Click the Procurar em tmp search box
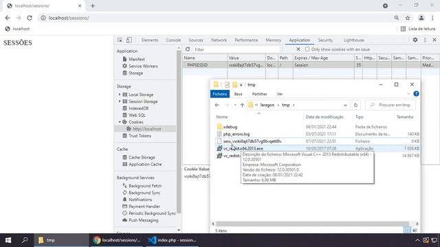 point(390,105)
